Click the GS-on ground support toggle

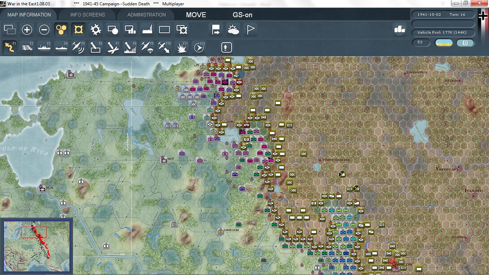coord(242,15)
